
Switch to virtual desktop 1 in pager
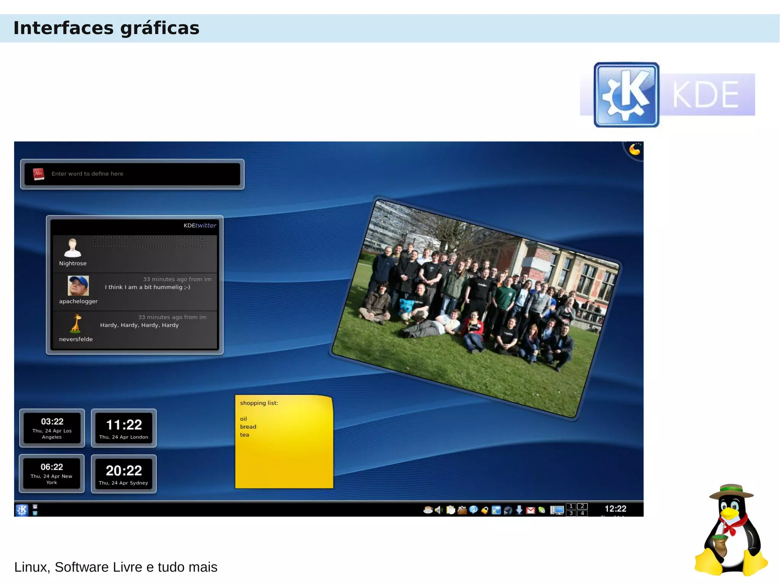point(571,506)
